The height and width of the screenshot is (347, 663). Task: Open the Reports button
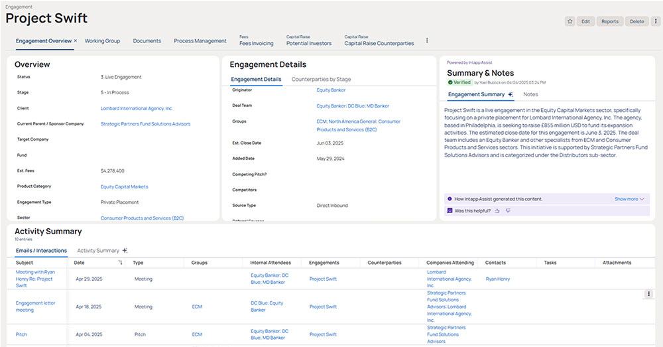coord(609,21)
